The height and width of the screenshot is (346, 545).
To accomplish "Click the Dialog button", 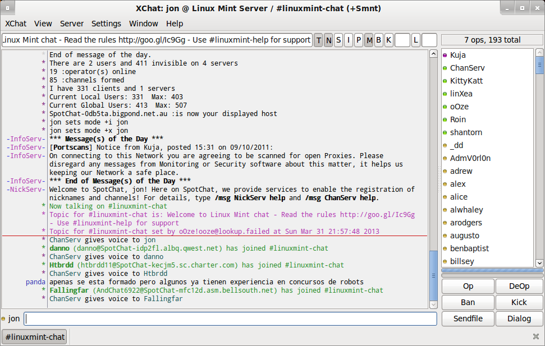I will (519, 319).
